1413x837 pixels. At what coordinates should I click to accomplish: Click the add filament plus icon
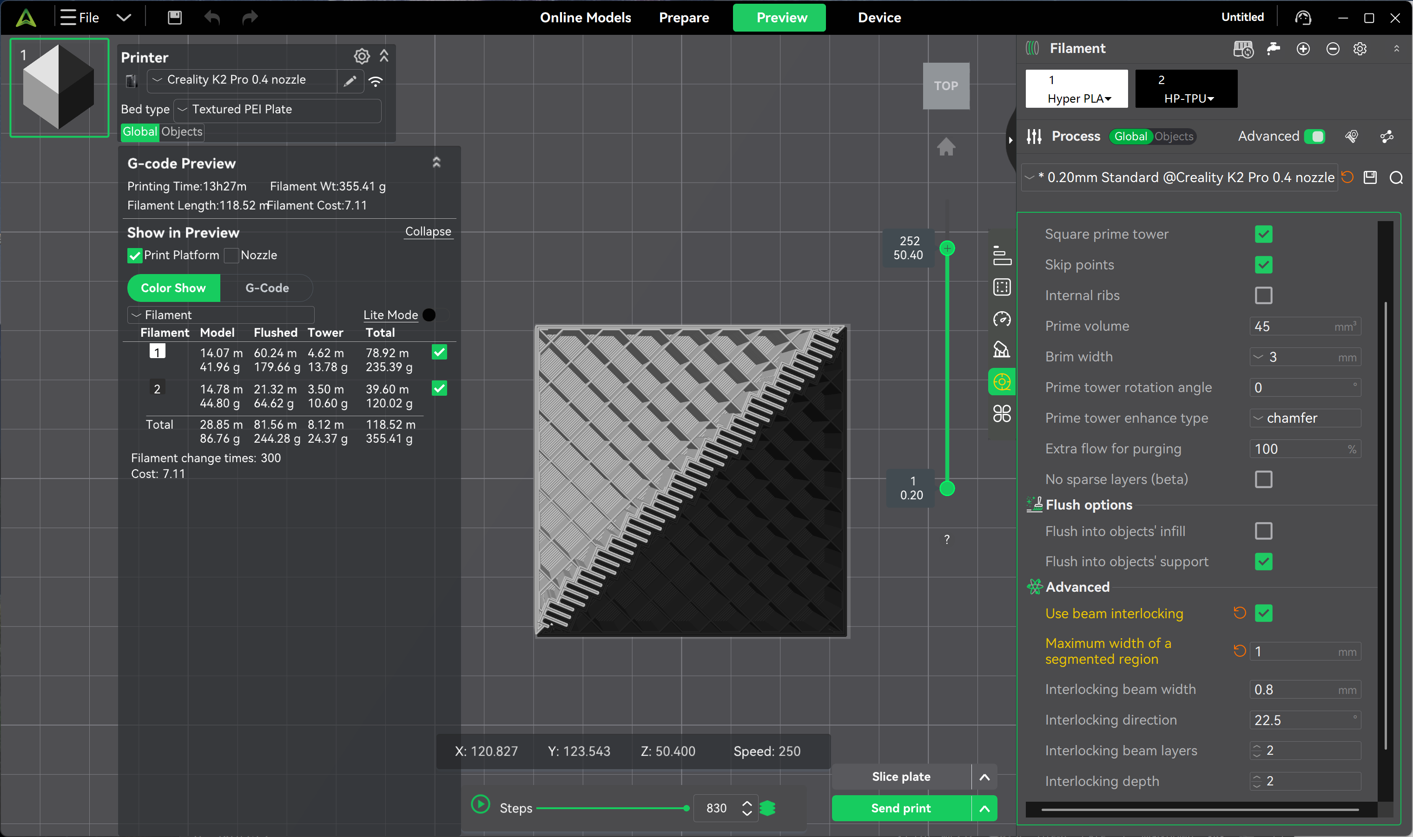click(1303, 49)
